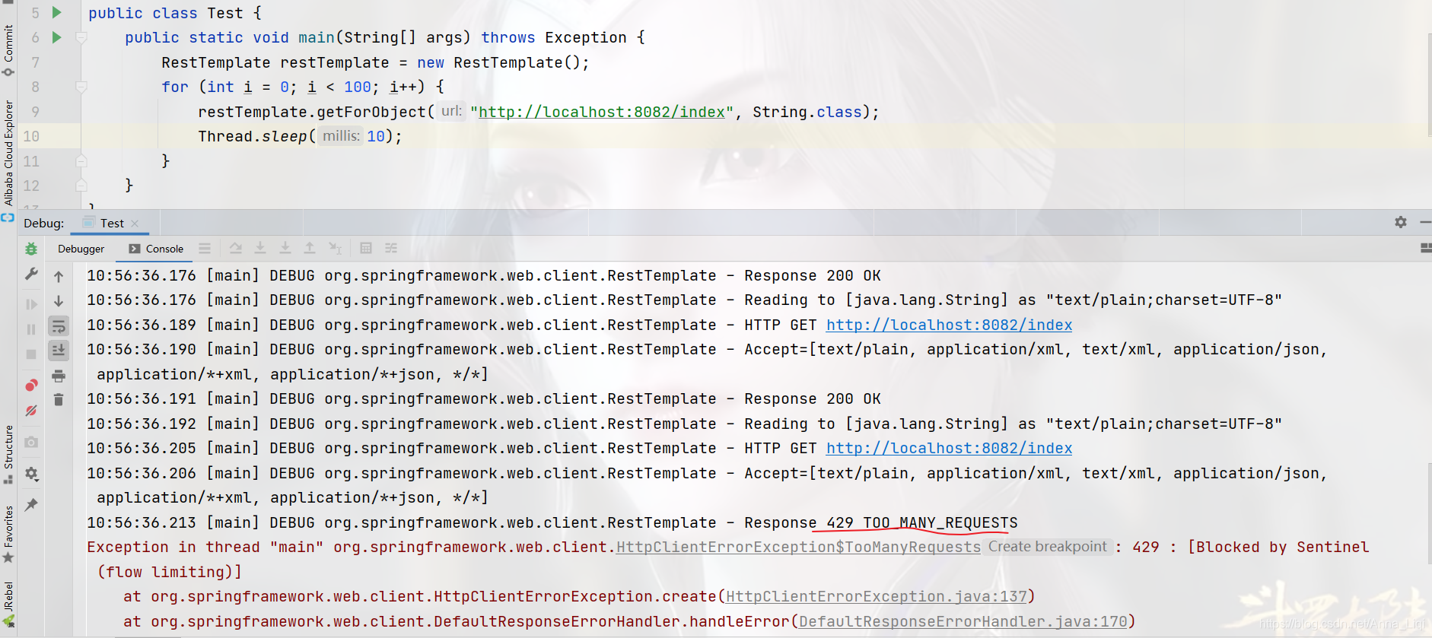Click Show Execution Point icon
The height and width of the screenshot is (638, 1432).
205,249
